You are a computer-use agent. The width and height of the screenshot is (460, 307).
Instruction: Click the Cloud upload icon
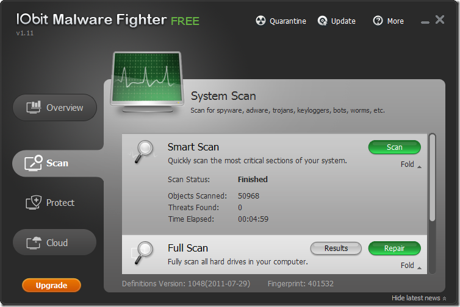(x=34, y=242)
